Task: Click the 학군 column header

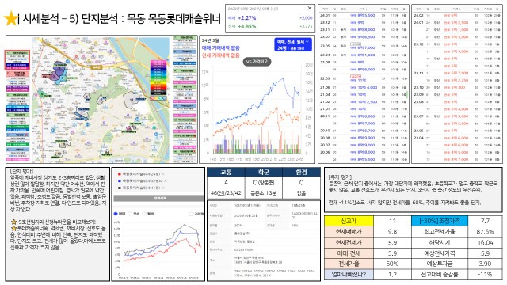Action: 264,173
